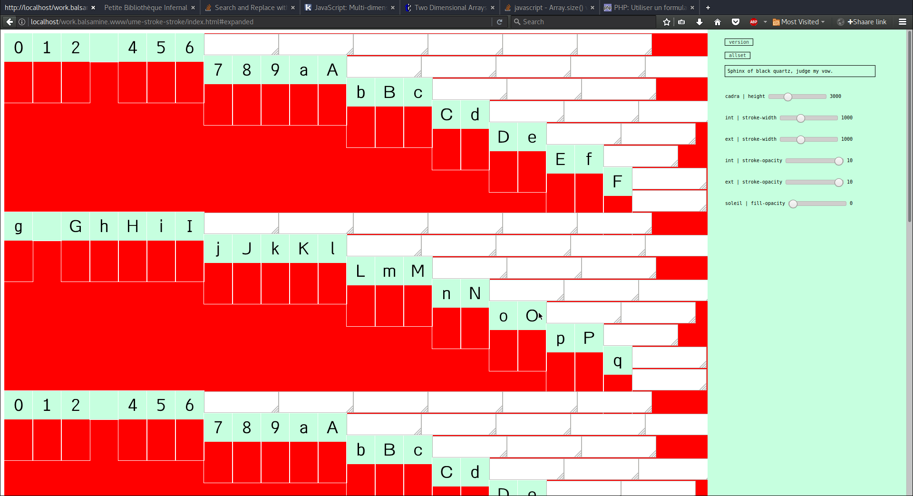Switch to Petite Bibliothèque Infernal tab
The height and width of the screenshot is (496, 913).
tap(146, 8)
